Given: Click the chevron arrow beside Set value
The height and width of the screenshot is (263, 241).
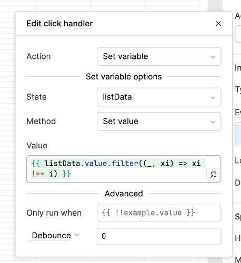Looking at the screenshot, I should (213, 122).
